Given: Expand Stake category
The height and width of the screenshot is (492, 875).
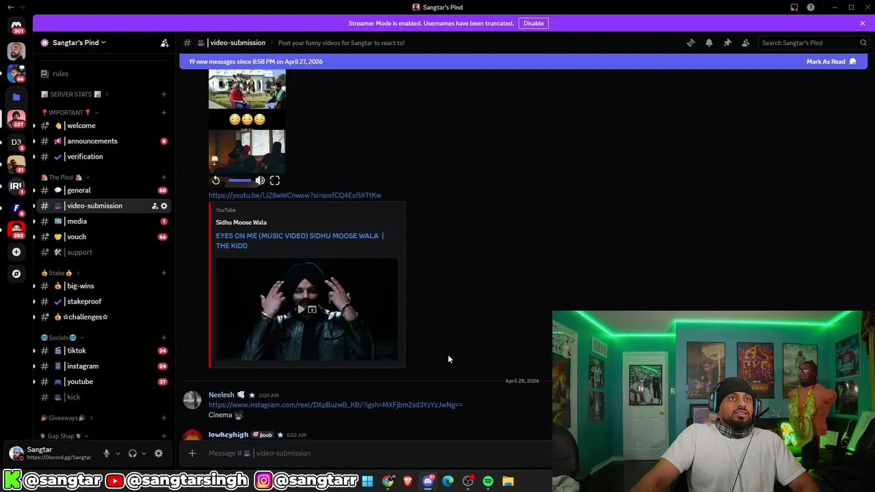Looking at the screenshot, I should [60, 273].
